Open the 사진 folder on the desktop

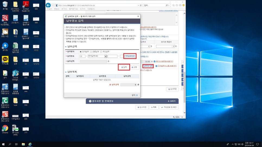click(15, 33)
